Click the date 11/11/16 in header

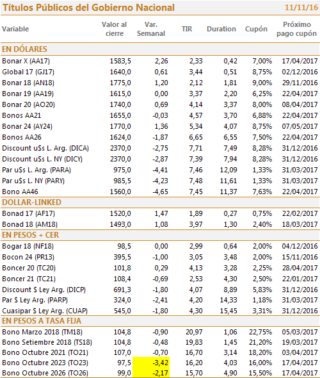(301, 8)
